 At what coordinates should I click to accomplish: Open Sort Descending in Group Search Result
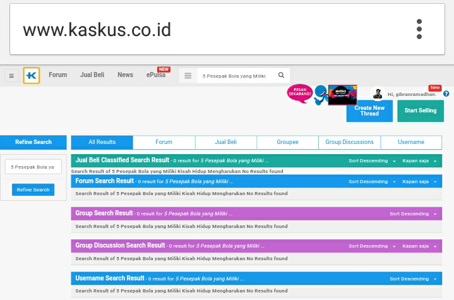413,213
